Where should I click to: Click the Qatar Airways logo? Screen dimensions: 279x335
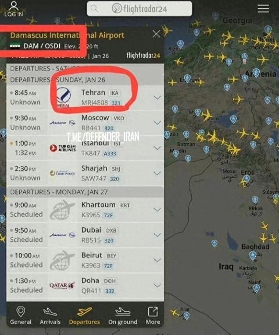(62, 285)
